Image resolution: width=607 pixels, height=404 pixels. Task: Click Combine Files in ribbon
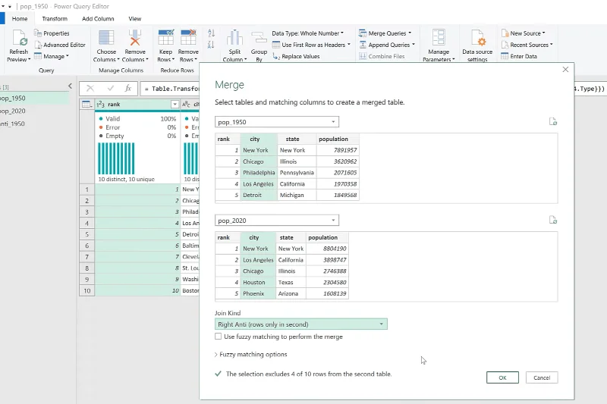382,56
